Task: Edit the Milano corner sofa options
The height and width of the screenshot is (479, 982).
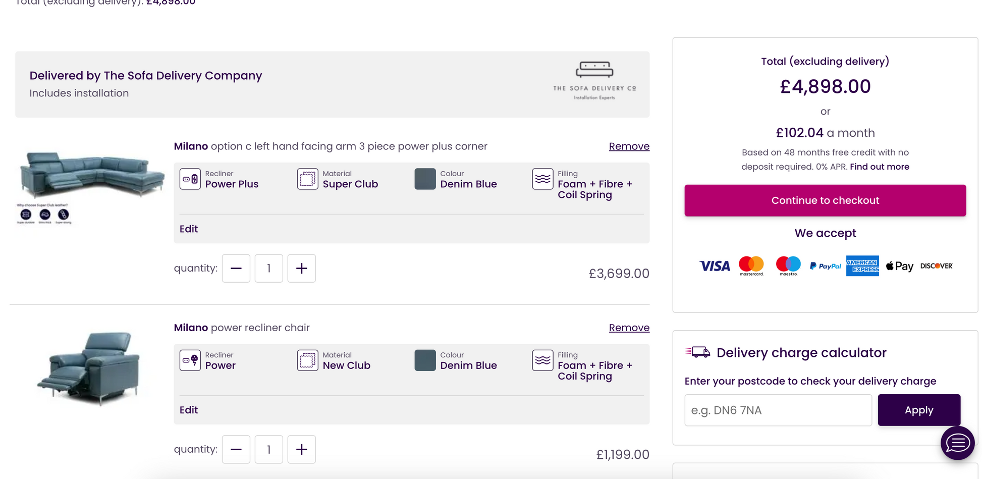Action: [x=189, y=229]
